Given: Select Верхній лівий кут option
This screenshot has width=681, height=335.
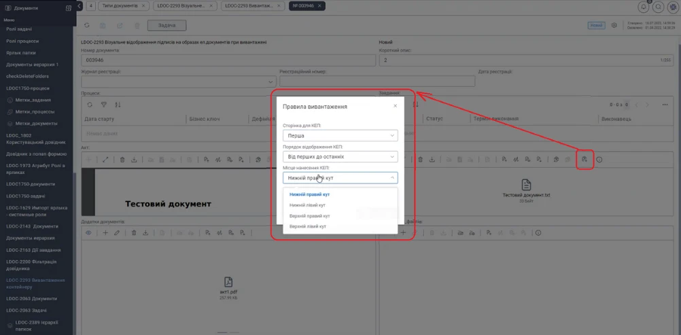Looking at the screenshot, I should click(307, 226).
